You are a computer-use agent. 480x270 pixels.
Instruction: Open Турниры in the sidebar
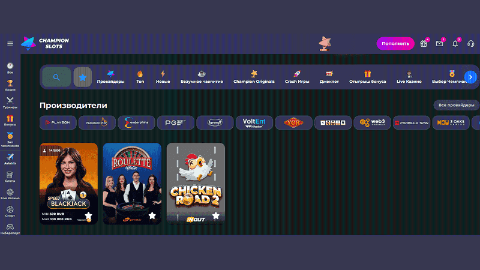10,103
